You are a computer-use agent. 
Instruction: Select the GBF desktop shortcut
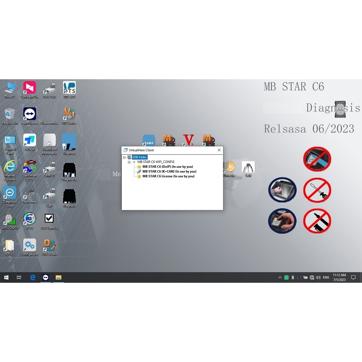tap(49, 197)
